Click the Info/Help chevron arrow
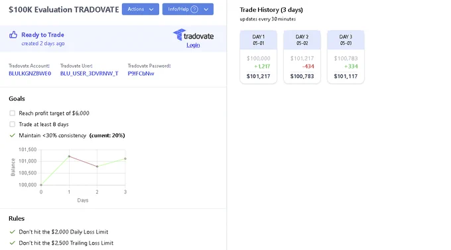 point(206,9)
